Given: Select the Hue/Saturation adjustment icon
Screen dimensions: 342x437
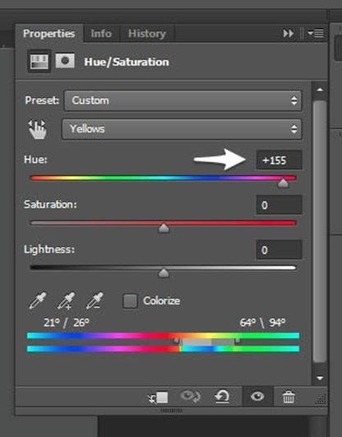Looking at the screenshot, I should pos(39,62).
